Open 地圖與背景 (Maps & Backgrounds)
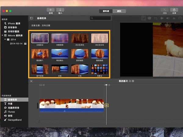Screen dimensions: 183x137 point(13,108)
